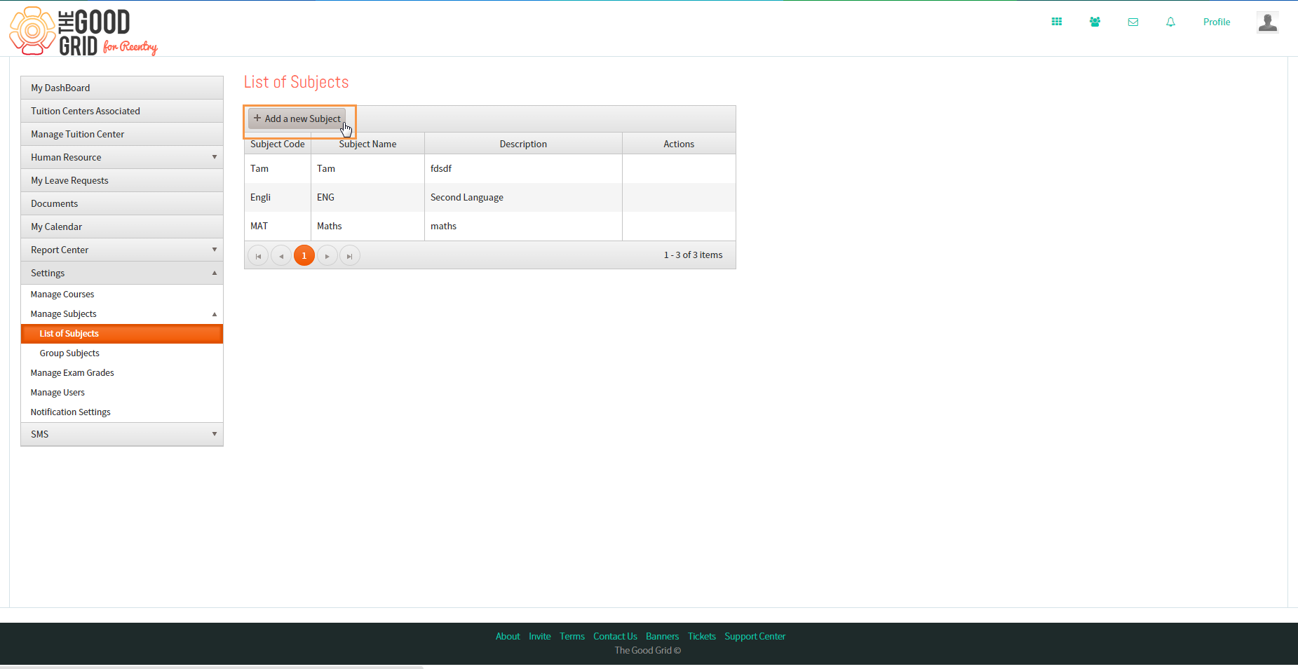Click the Subject Name column header
Screen dimensions: 1298x669
(x=367, y=144)
